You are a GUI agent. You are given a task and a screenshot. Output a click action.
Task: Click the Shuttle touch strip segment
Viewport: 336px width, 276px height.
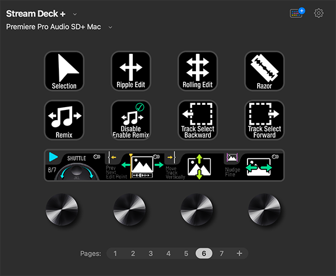coord(75,165)
